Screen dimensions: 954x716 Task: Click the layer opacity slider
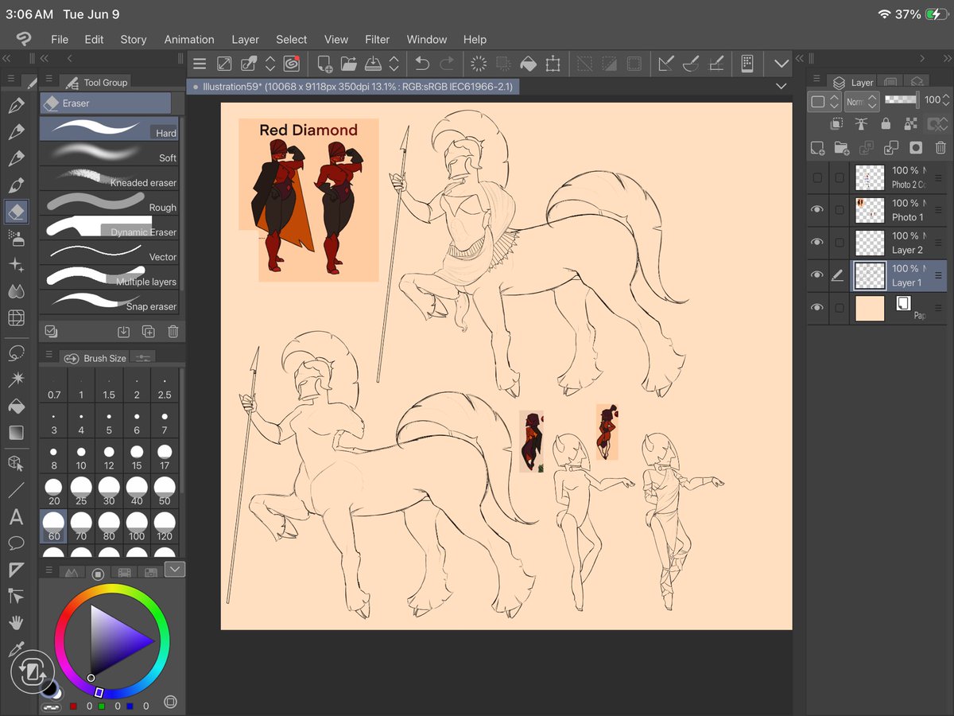902,99
